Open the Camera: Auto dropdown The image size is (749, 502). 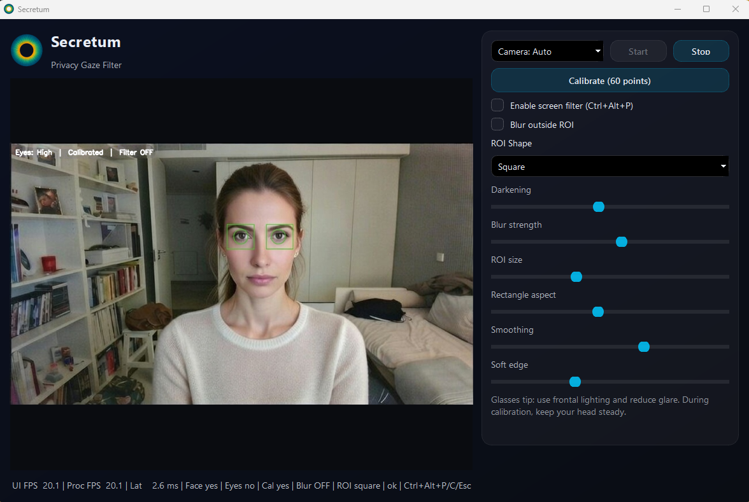[x=546, y=51]
